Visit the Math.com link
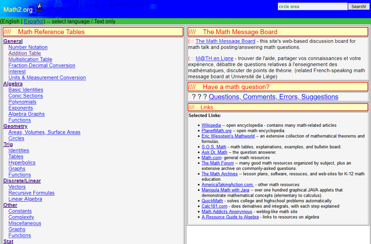The width and height of the screenshot is (371, 244). (x=211, y=158)
